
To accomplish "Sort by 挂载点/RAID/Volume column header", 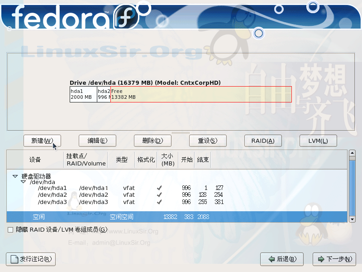I will pos(86,160).
